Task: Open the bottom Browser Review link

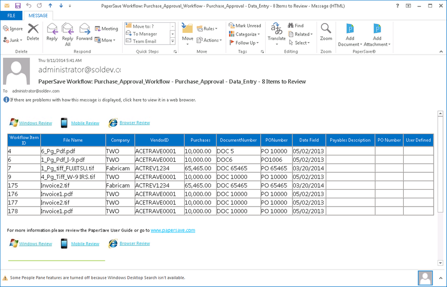Action: tap(135, 243)
